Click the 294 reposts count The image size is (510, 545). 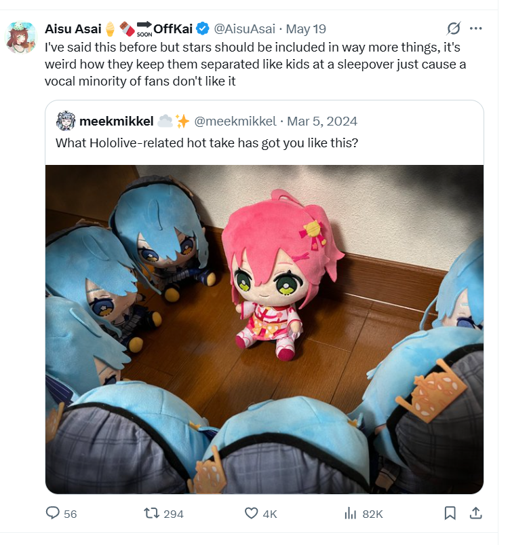click(x=174, y=514)
